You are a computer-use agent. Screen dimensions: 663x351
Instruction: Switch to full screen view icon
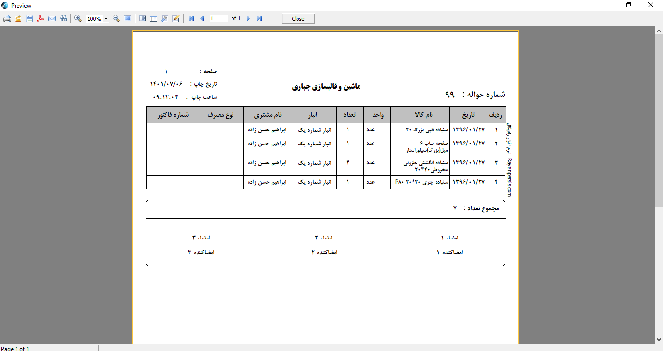128,18
